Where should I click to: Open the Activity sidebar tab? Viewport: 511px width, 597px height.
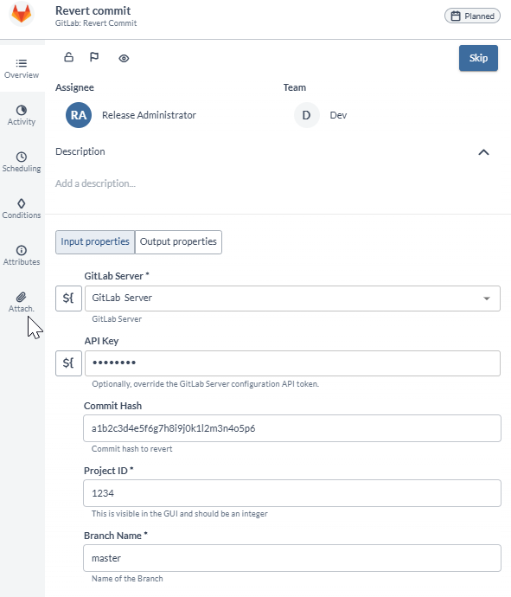tap(22, 115)
